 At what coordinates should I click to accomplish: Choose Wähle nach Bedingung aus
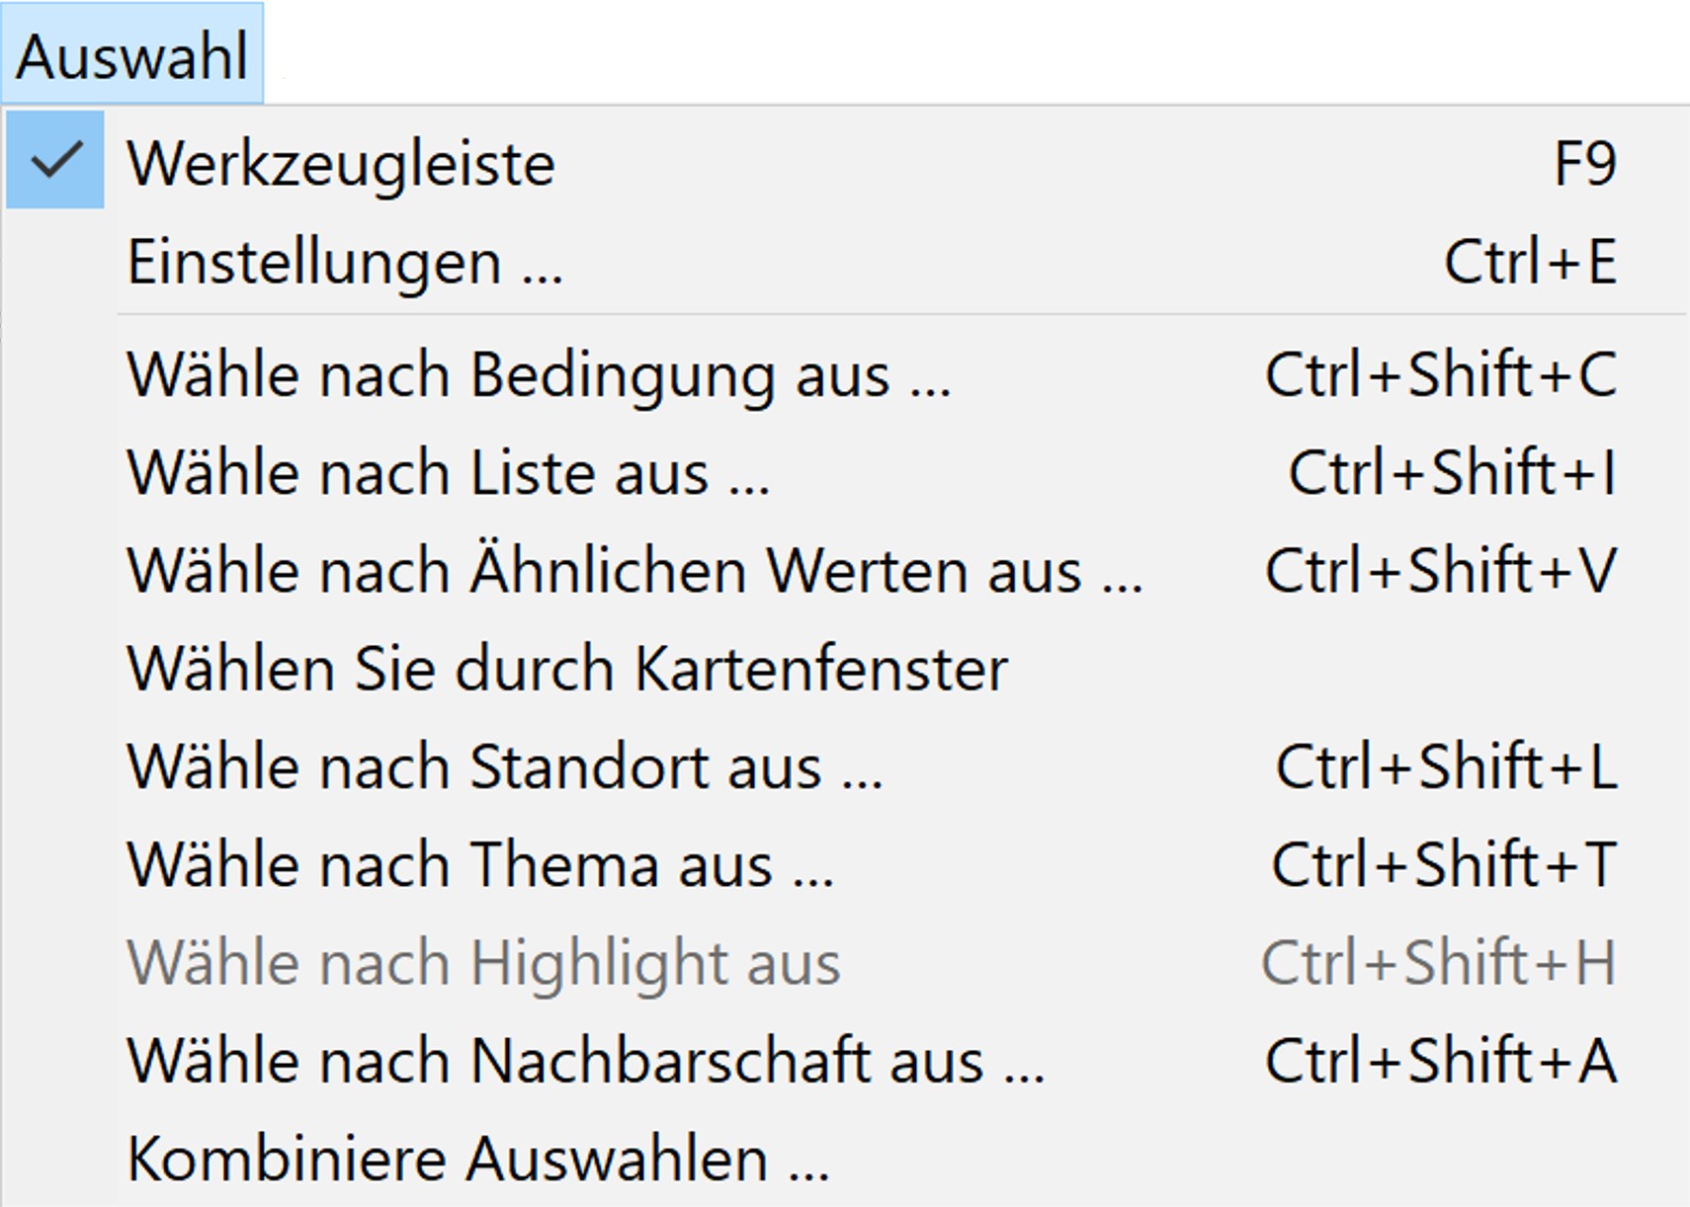pyautogui.click(x=539, y=375)
